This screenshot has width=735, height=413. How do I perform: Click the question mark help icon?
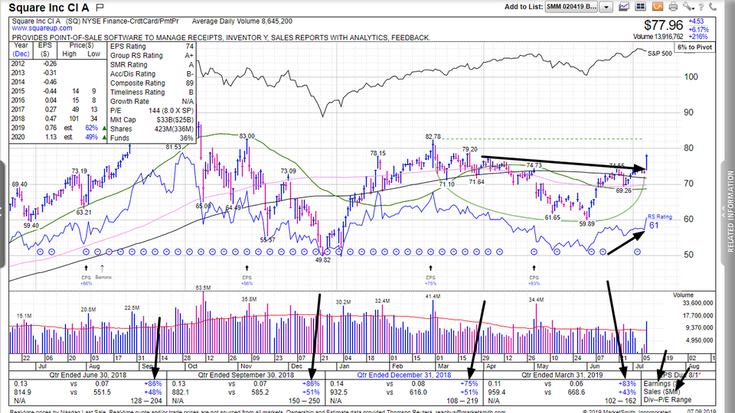701,7
